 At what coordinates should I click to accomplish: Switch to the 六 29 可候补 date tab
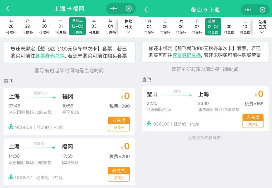click(x=28, y=26)
